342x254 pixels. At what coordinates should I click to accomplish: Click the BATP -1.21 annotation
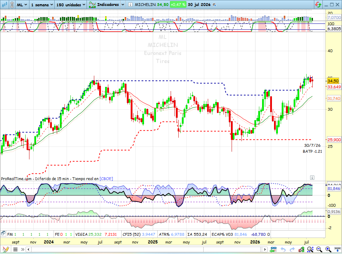click(312, 151)
